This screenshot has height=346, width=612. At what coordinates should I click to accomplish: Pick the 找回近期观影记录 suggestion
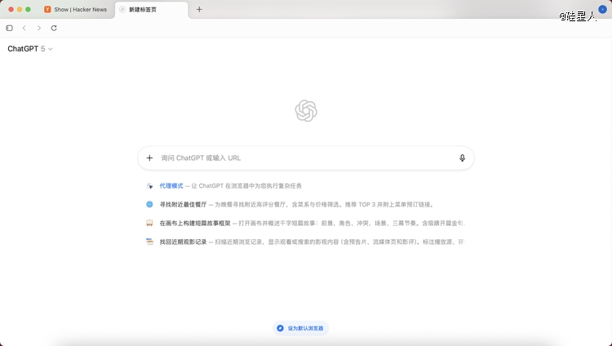coord(183,242)
